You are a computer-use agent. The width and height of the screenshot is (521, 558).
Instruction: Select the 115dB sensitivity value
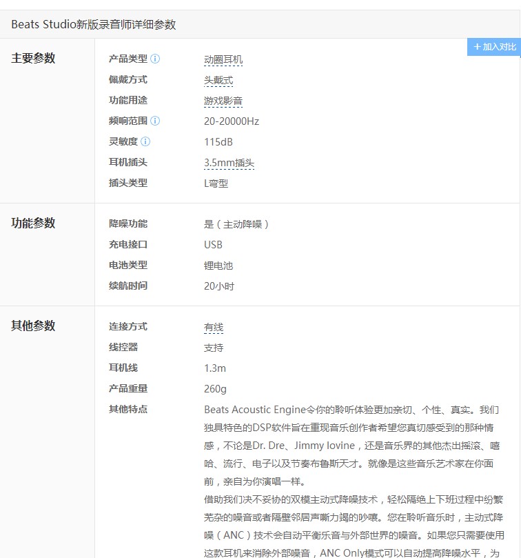(218, 142)
